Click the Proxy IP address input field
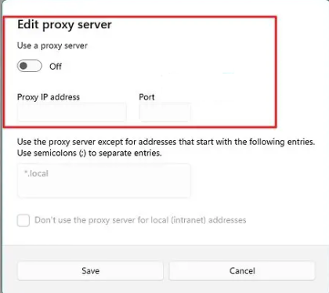 (x=71, y=112)
